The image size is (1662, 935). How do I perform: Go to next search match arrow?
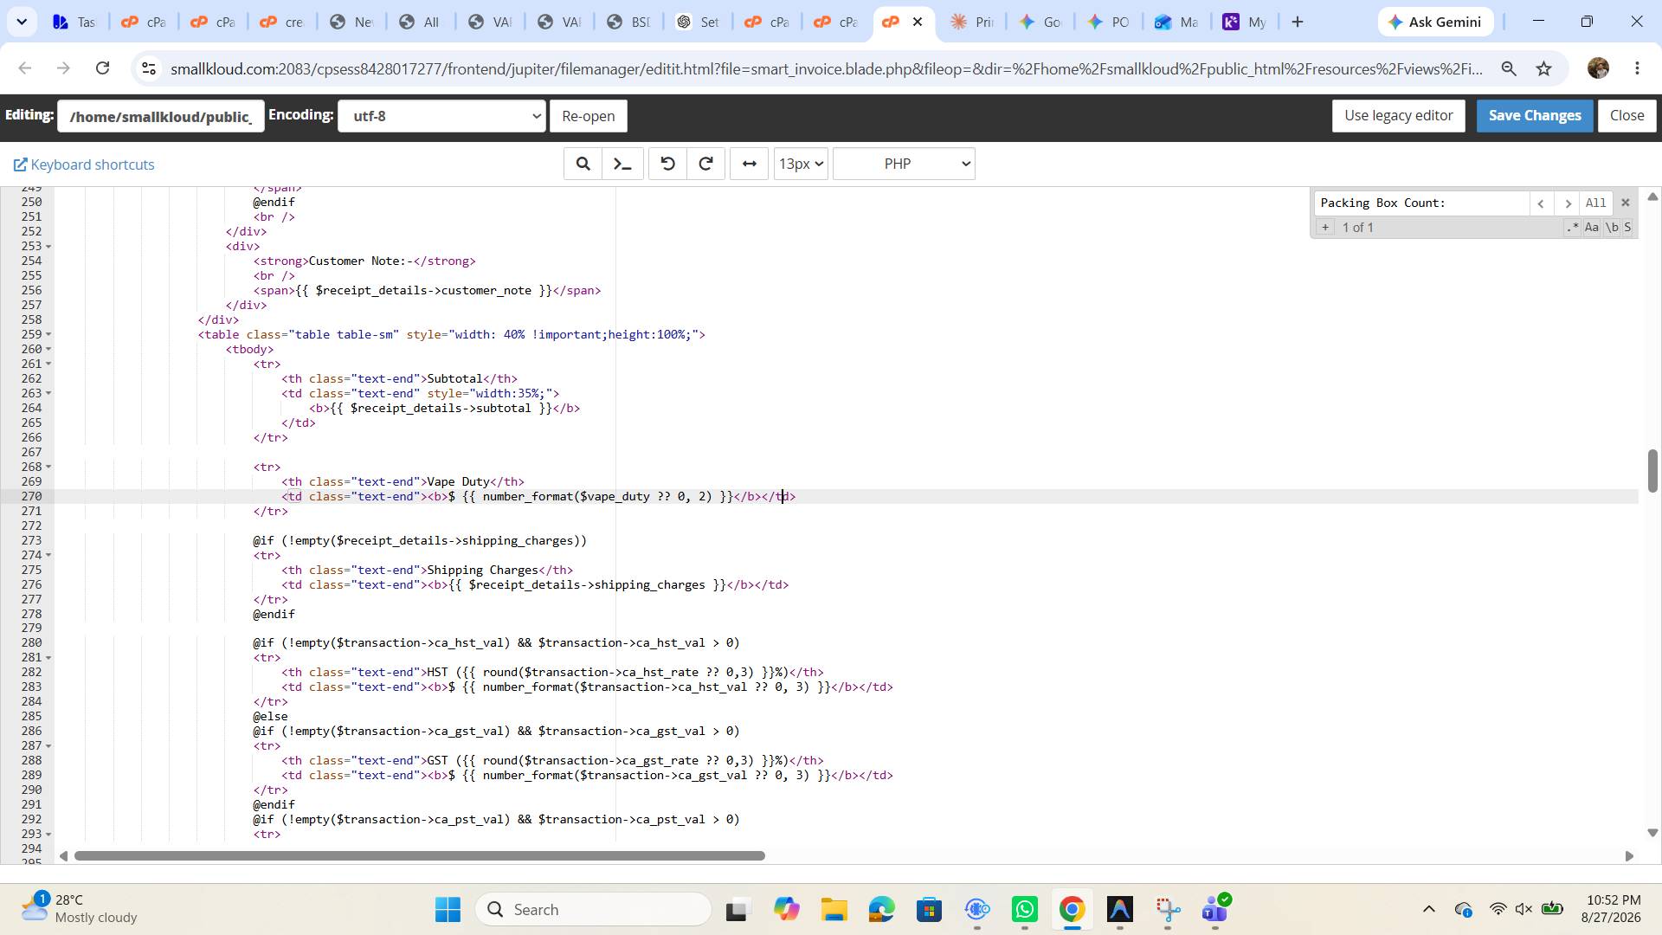click(x=1568, y=203)
